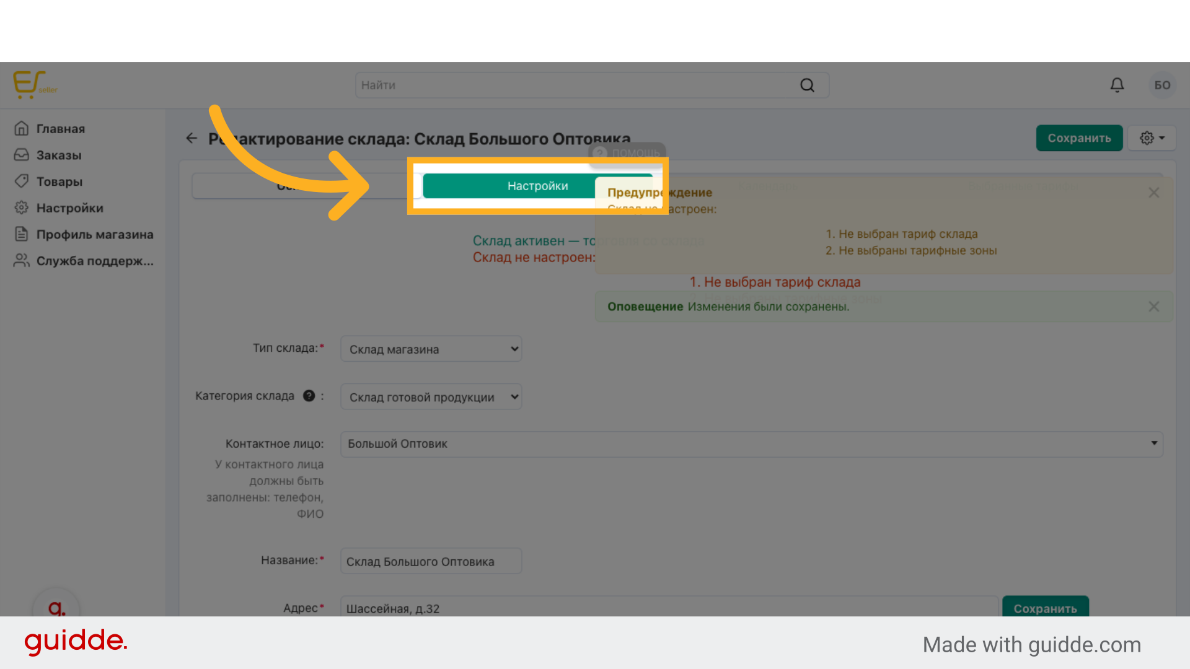The width and height of the screenshot is (1190, 669).
Task: Click the Название input field
Action: 431,561
